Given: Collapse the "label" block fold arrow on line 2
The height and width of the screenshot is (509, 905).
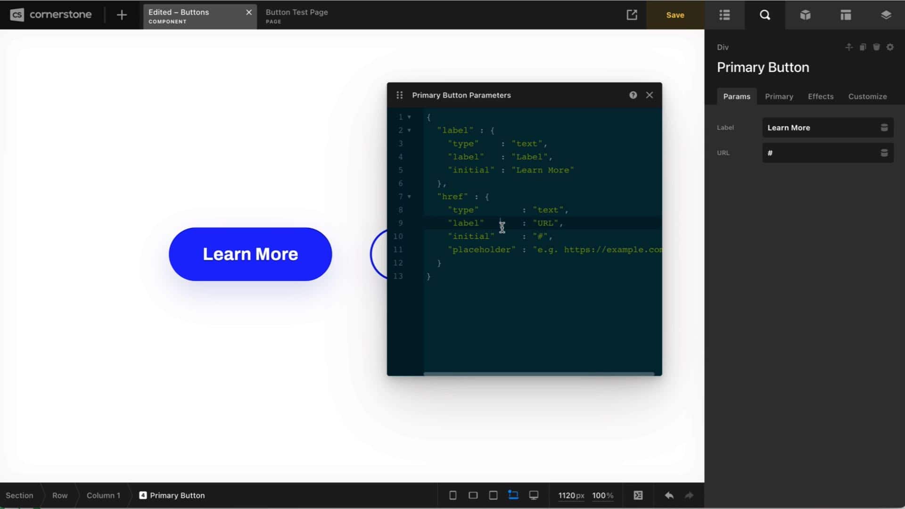Looking at the screenshot, I should (x=409, y=131).
